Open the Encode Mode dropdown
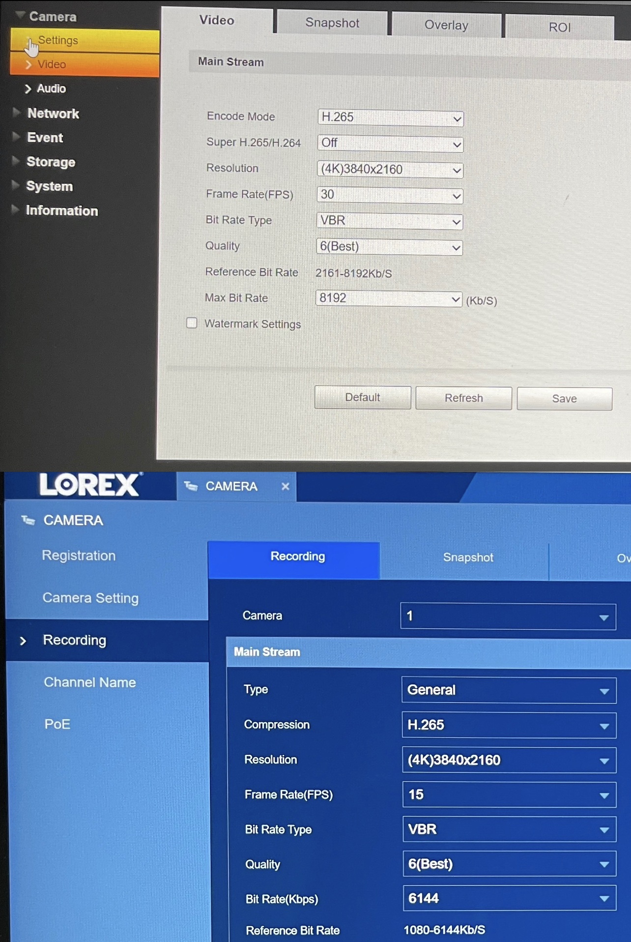The height and width of the screenshot is (942, 631). 390,118
